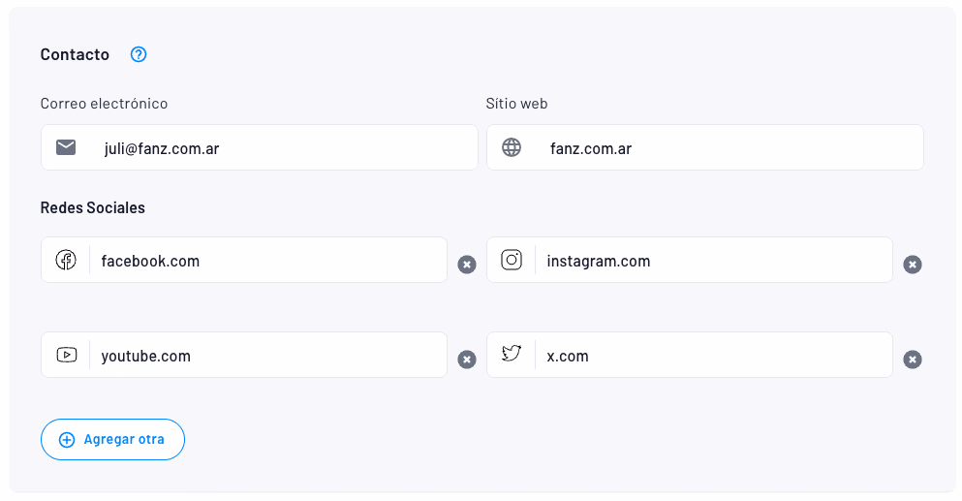Click the Redes Sociales heading
Screen dimensions: 962x501
click(93, 207)
